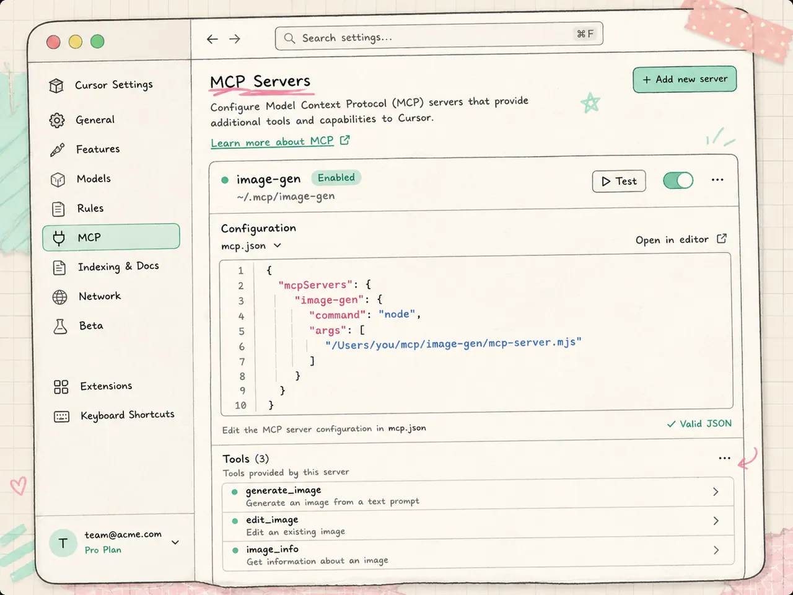Click the Add new server button

[685, 79]
